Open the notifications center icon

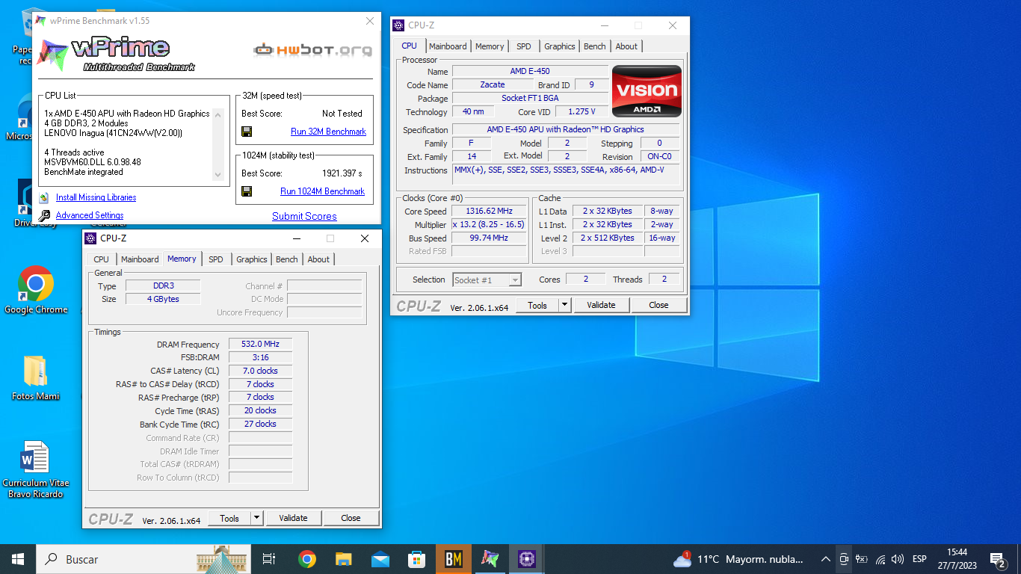pyautogui.click(x=997, y=559)
